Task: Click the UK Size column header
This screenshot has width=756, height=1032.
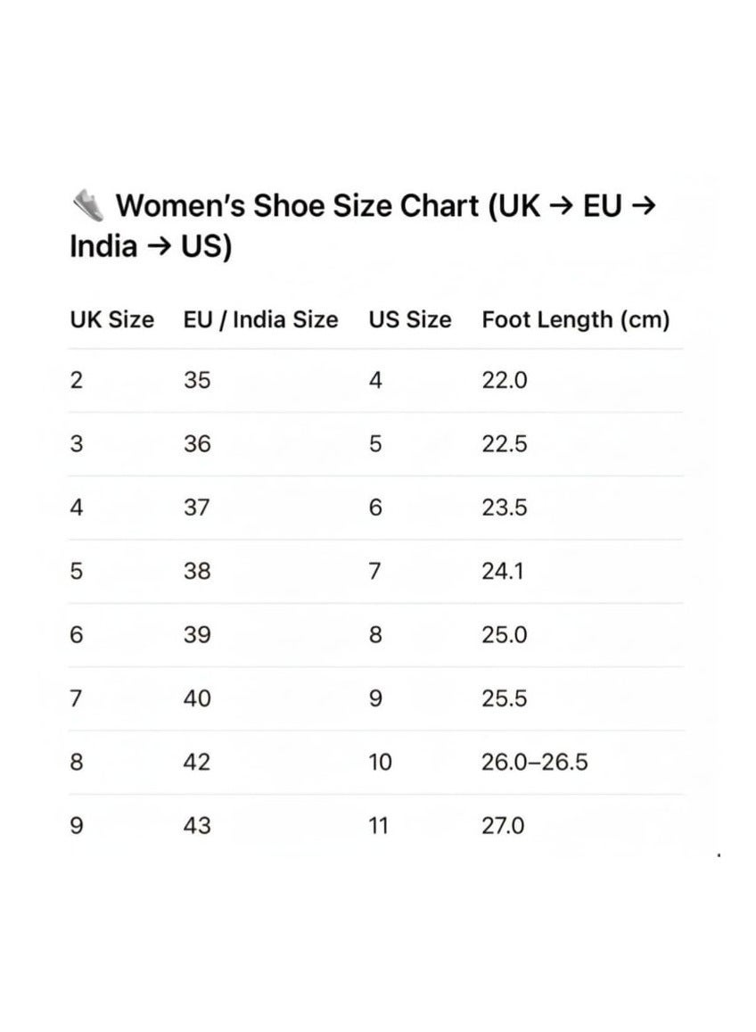Action: pos(111,320)
